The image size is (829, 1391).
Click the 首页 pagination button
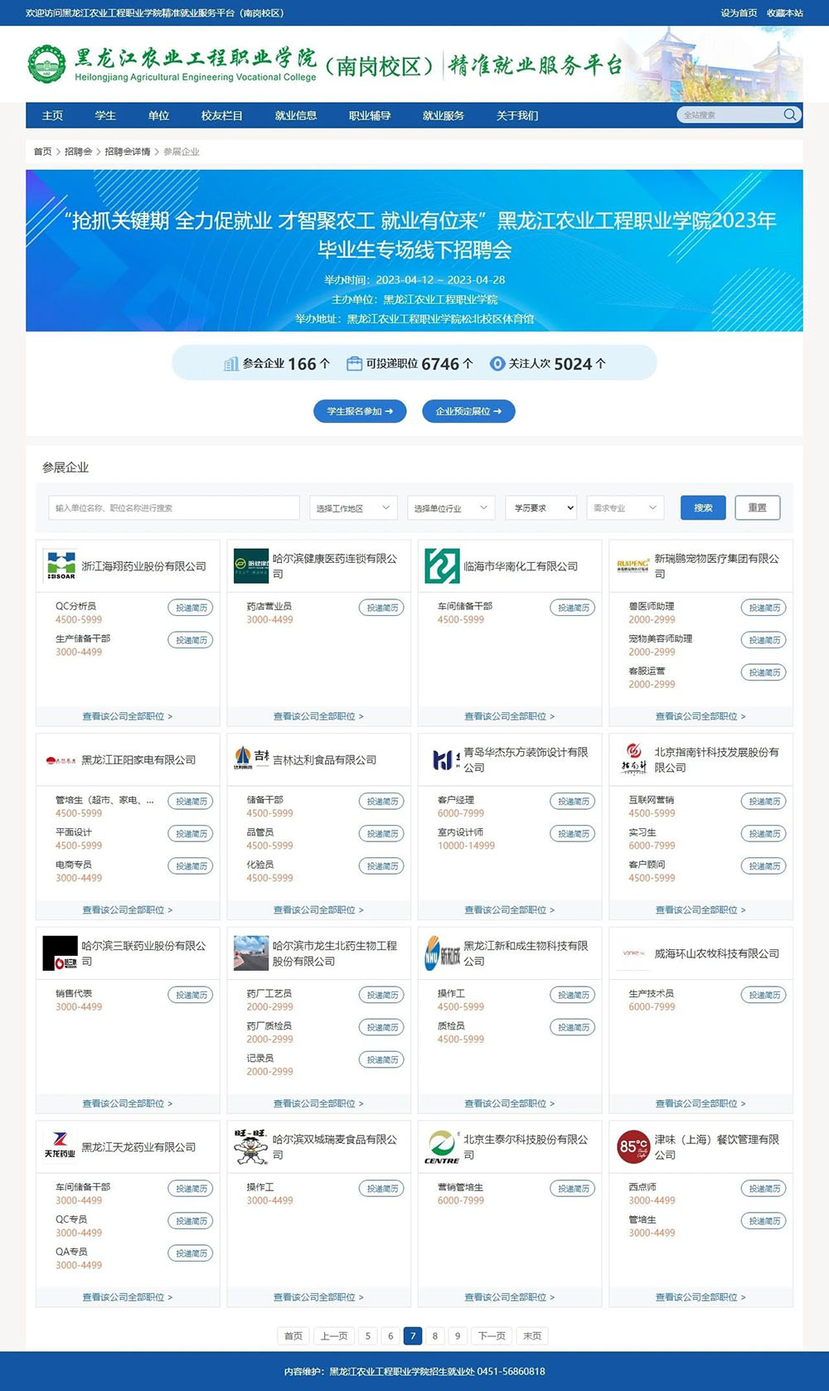tap(293, 1335)
